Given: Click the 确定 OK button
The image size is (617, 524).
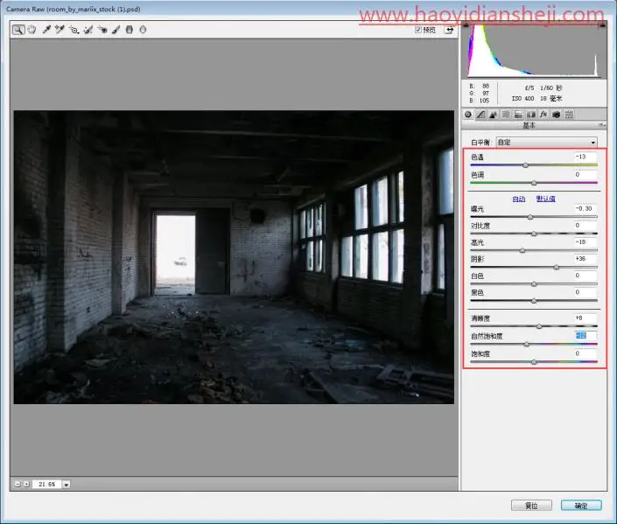Looking at the screenshot, I should click(581, 506).
